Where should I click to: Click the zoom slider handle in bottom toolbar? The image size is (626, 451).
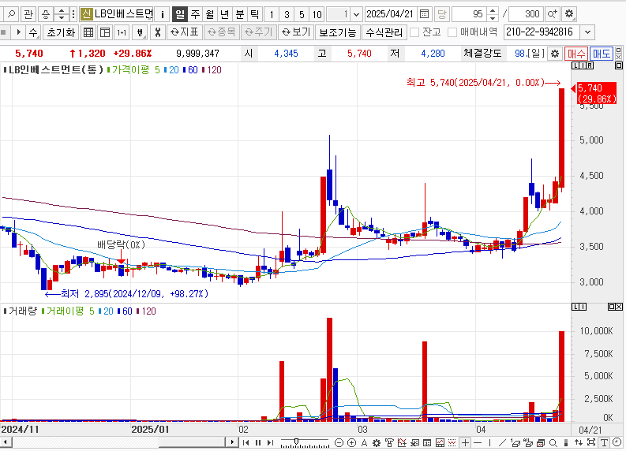[296, 442]
